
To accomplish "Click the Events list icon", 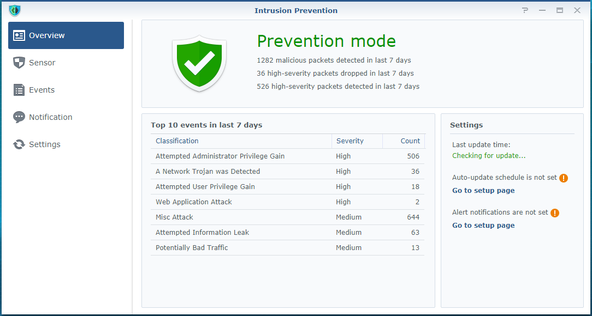I will (19, 90).
